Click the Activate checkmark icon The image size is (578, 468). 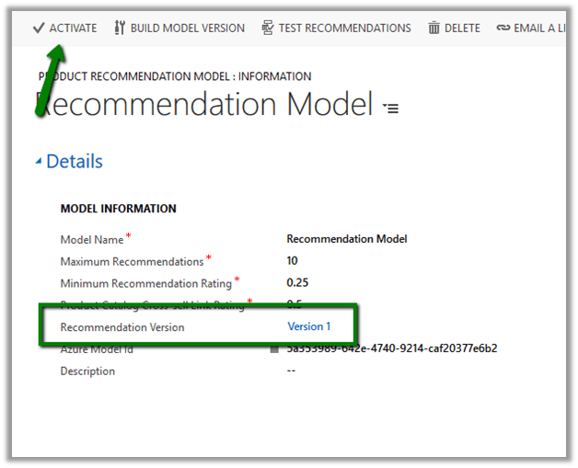(x=38, y=28)
